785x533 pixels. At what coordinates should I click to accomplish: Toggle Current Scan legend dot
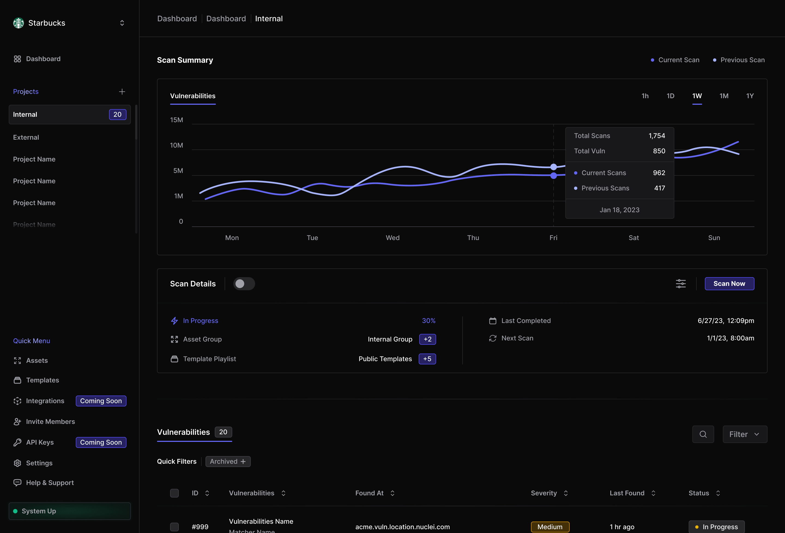652,60
